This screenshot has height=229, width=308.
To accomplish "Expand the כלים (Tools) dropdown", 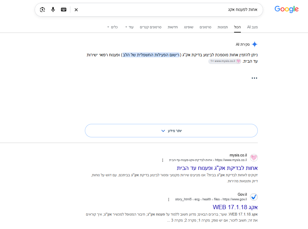I will (x=112, y=27).
